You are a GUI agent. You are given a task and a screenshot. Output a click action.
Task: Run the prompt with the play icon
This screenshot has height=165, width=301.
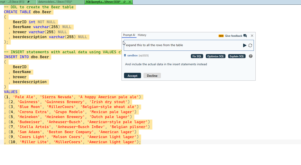245,45
